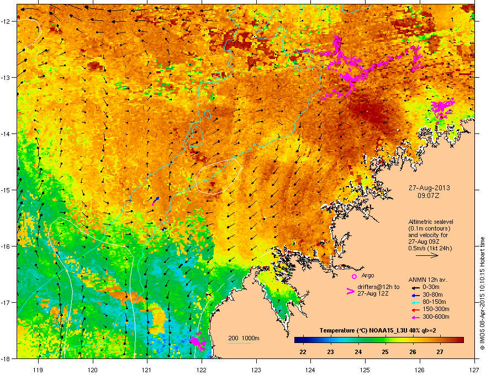Click latitude axis label '-14'

coord(6,133)
